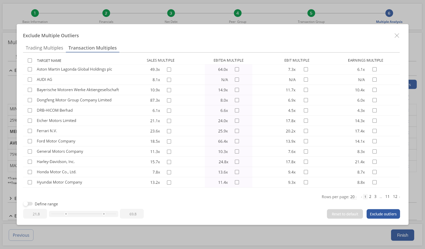
Task: Click the Ford Motor Company target name
Action: [56, 141]
